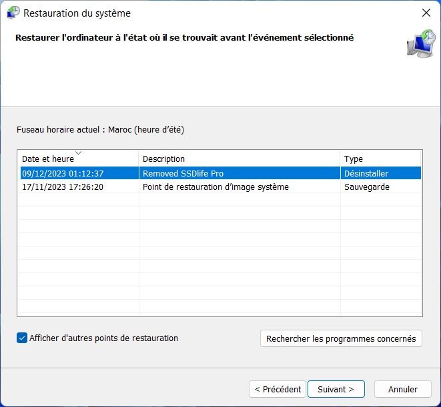Proceed with the Suivant button
Image resolution: width=441 pixels, height=407 pixels.
coord(336,389)
